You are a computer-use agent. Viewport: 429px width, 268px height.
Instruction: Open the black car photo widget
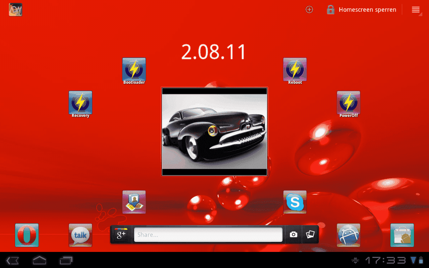[214, 132]
